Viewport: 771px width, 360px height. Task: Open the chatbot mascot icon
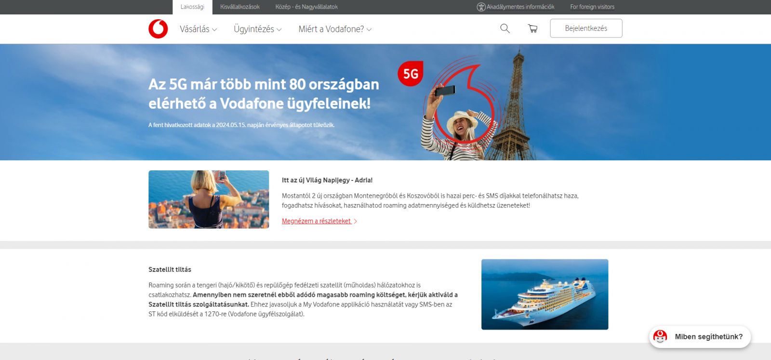tap(660, 336)
